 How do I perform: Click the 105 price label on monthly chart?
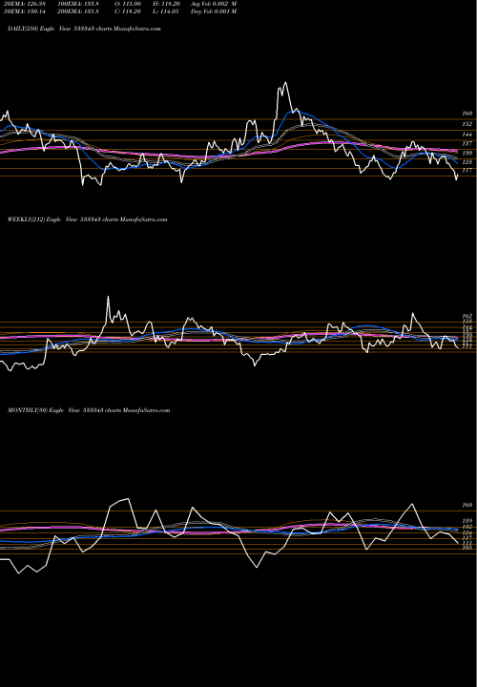(x=467, y=548)
